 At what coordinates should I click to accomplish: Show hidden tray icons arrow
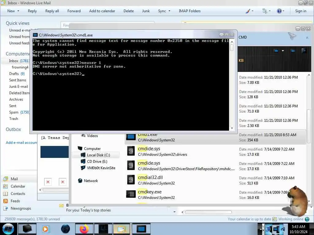coord(261,229)
